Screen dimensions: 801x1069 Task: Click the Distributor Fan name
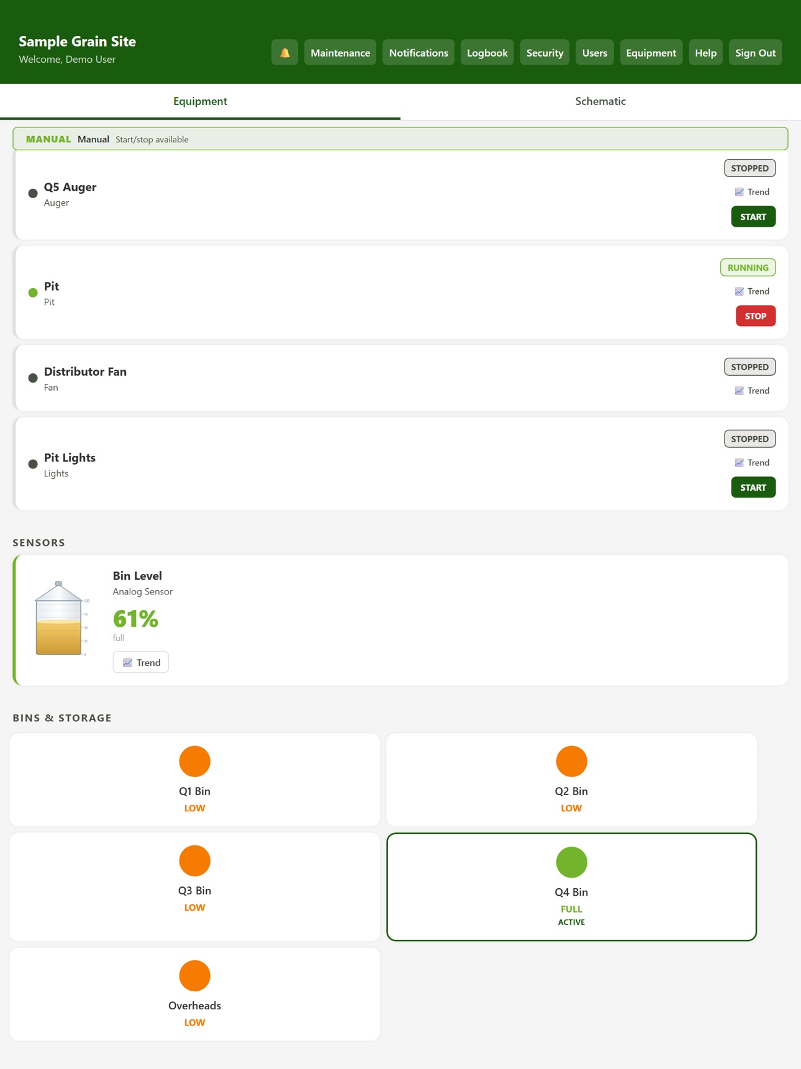(x=85, y=371)
